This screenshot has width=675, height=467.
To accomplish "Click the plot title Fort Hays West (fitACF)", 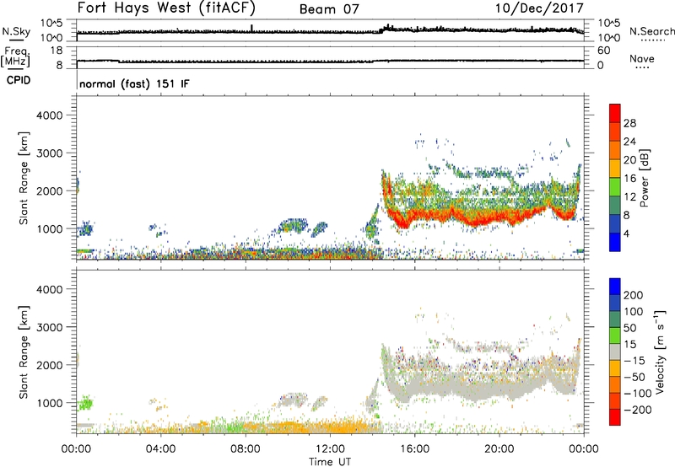I will click(166, 8).
